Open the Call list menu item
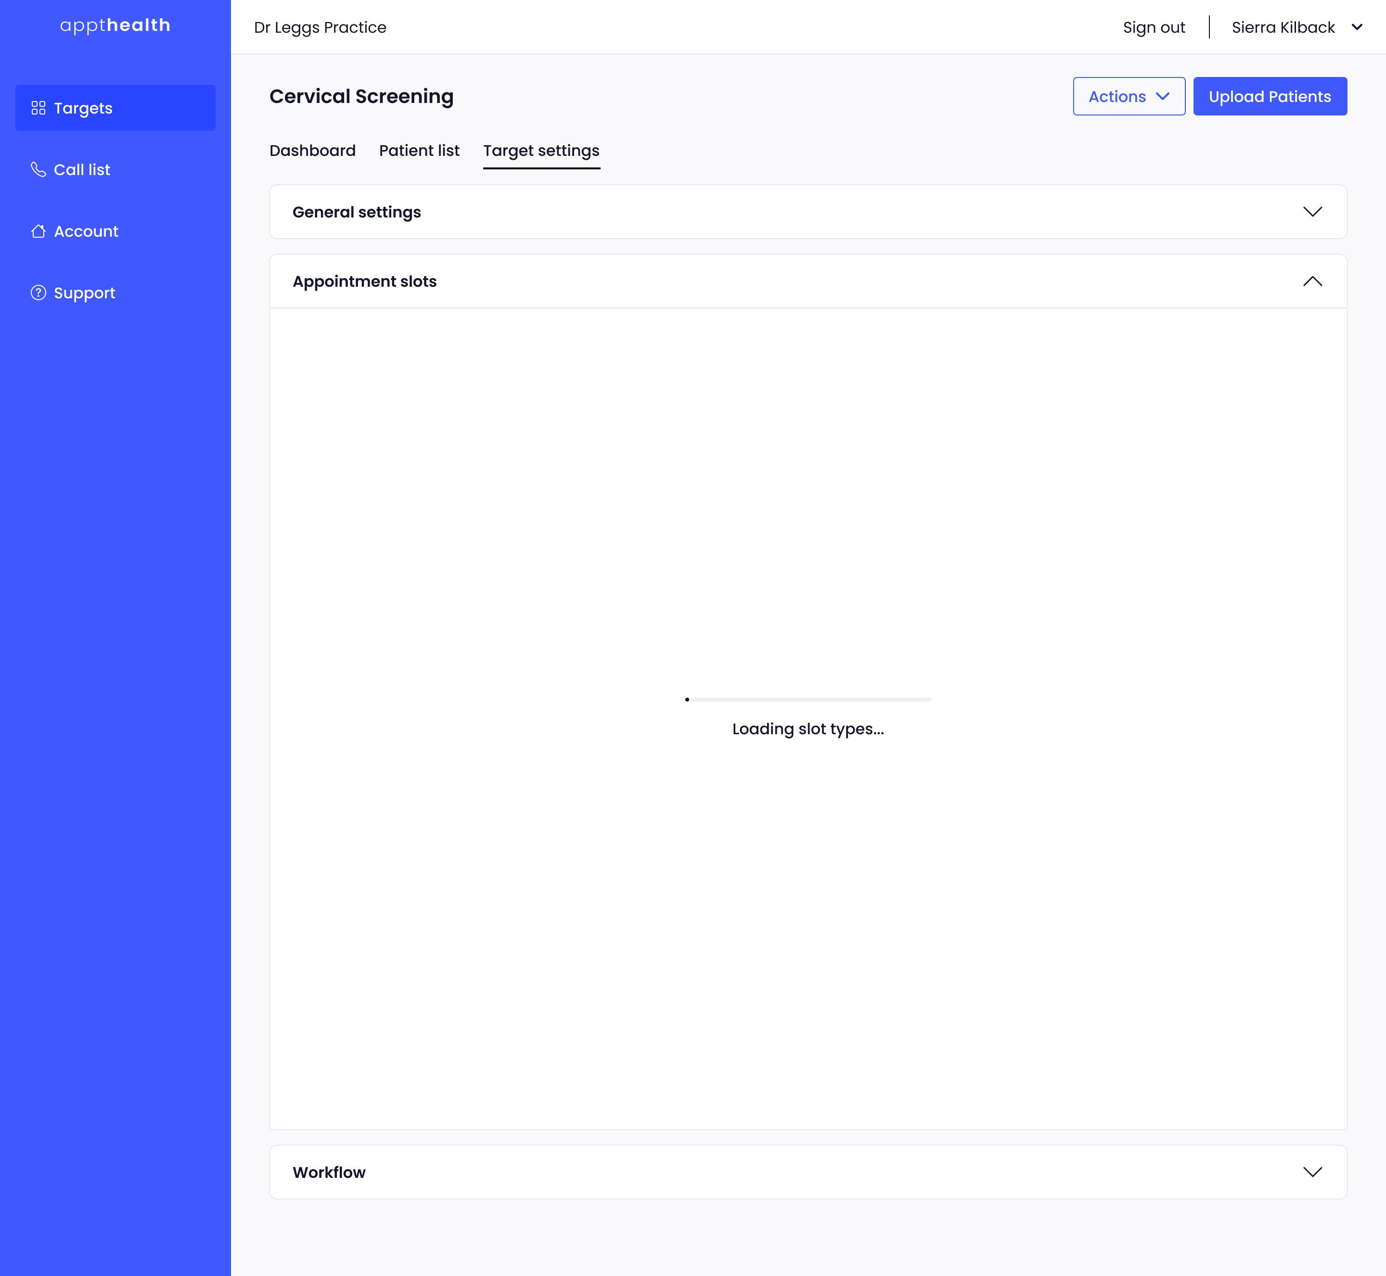Image resolution: width=1386 pixels, height=1276 pixels. tap(82, 170)
